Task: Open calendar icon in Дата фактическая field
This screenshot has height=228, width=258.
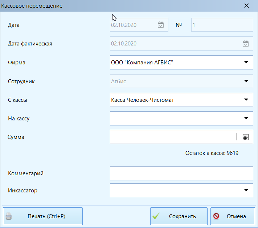Action: (x=246, y=44)
